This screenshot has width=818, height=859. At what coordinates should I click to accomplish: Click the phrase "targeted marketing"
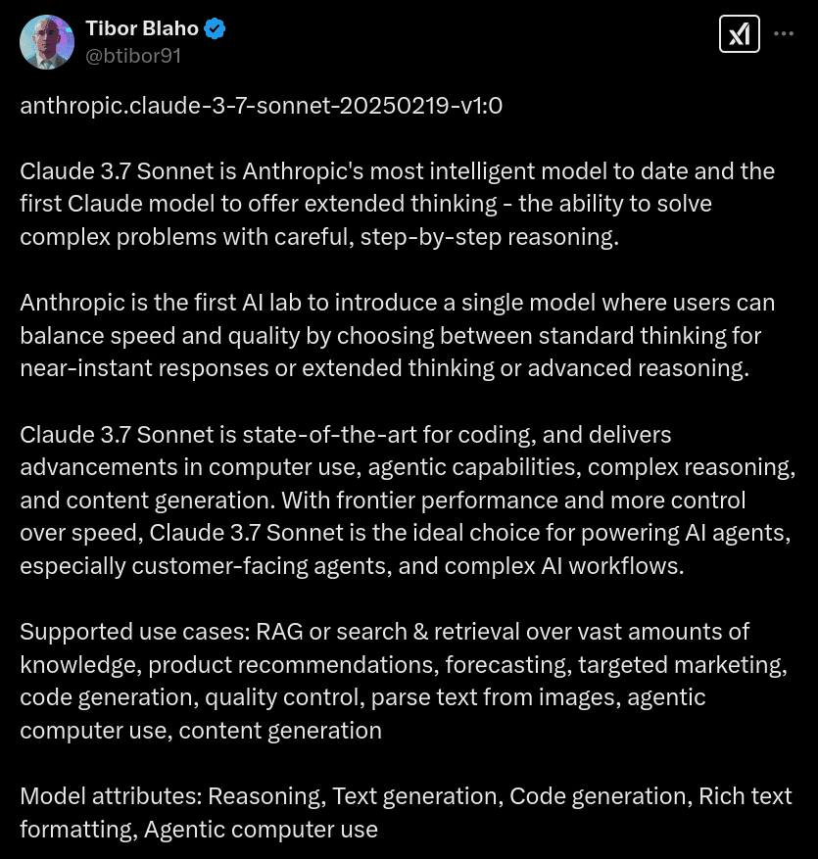(681, 665)
